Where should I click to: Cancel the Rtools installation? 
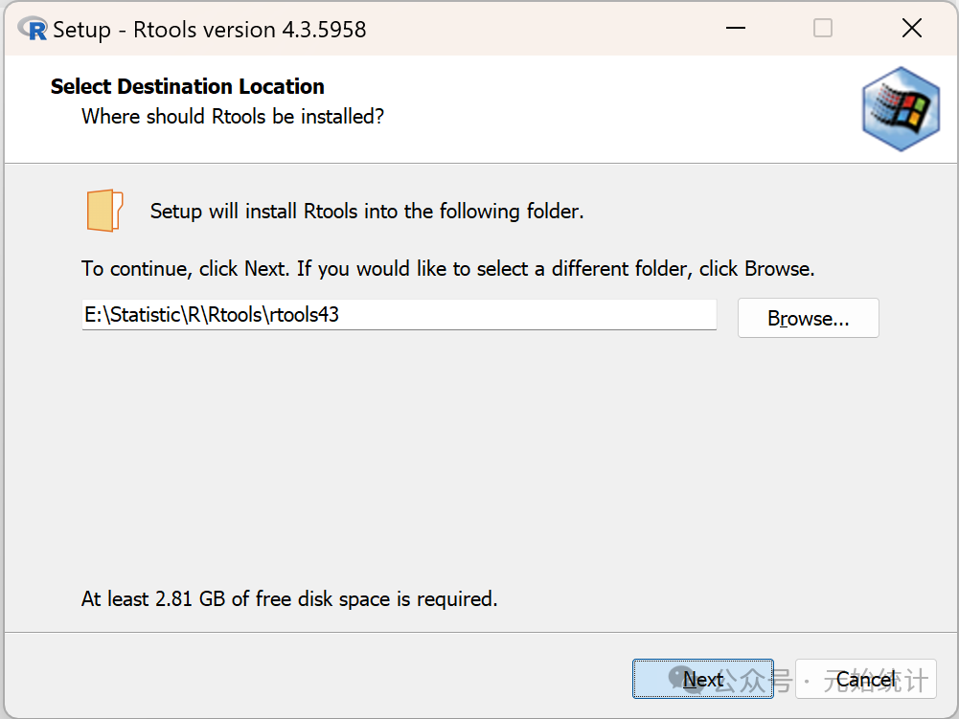(x=865, y=680)
